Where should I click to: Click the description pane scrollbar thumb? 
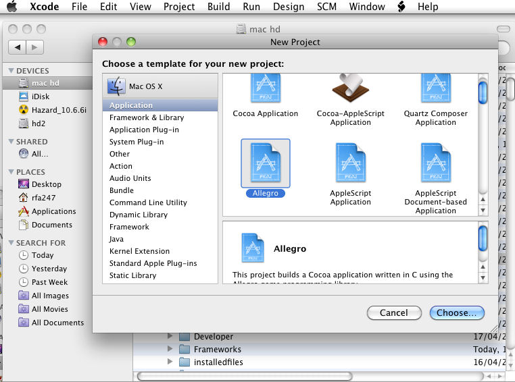tap(483, 238)
